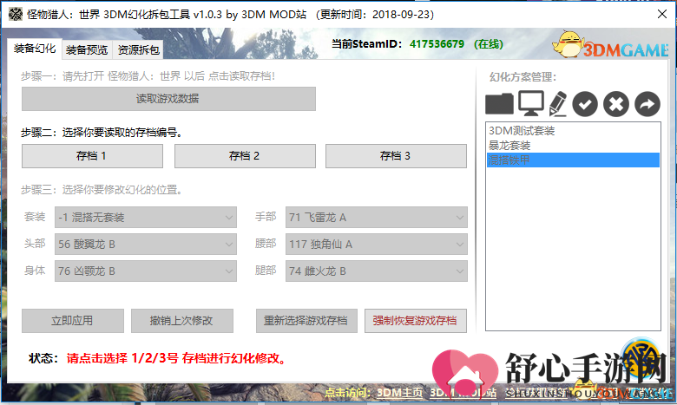Click the SteamID number 417536679
The image size is (677, 405).
click(437, 44)
